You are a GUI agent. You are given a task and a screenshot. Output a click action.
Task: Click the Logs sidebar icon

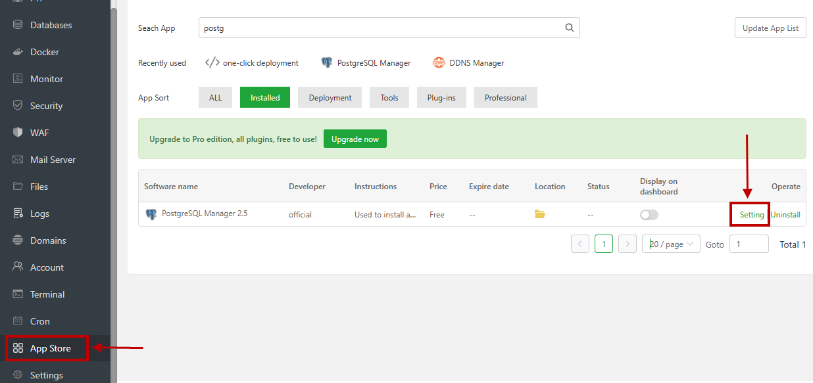pyautogui.click(x=18, y=214)
